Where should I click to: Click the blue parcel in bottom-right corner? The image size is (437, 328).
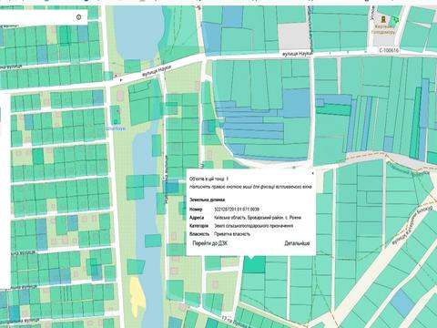tap(402, 302)
